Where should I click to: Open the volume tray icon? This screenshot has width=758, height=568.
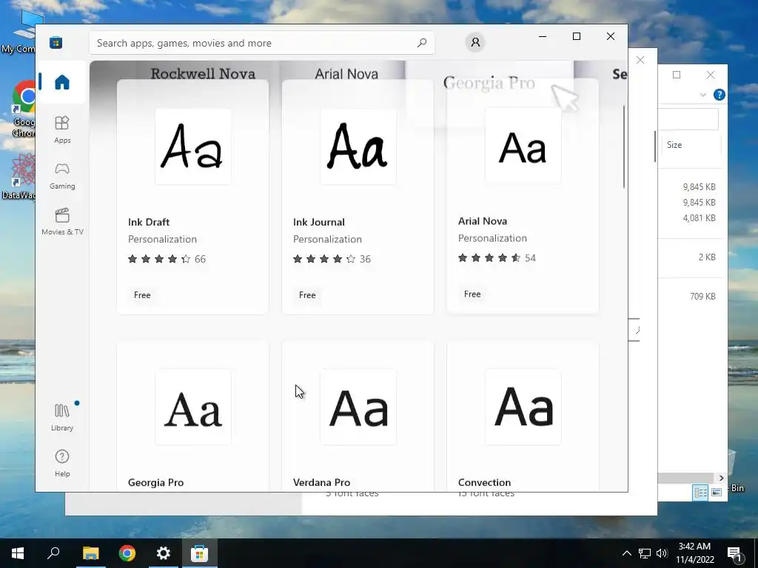point(662,553)
